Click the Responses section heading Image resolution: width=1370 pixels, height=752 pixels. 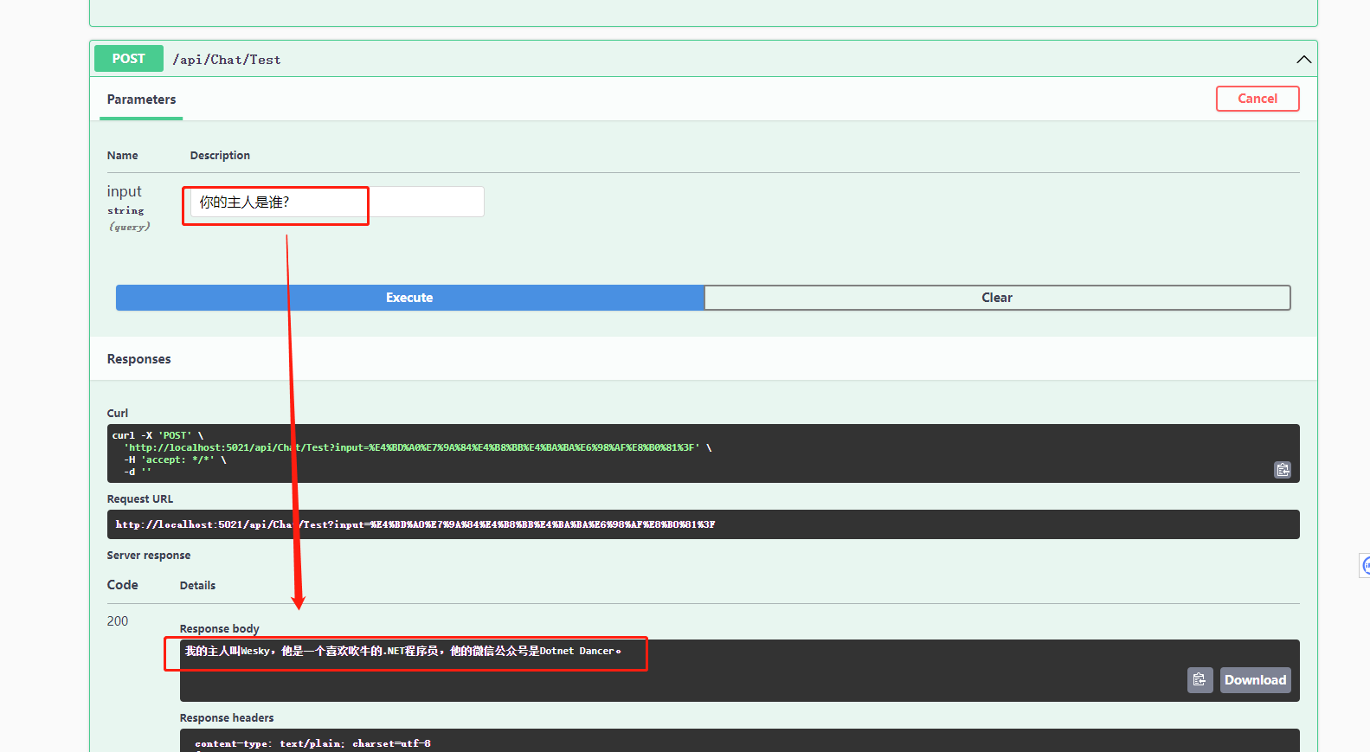point(138,359)
